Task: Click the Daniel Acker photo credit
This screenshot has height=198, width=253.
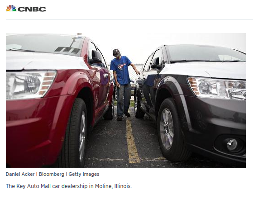Action: (x=20, y=174)
